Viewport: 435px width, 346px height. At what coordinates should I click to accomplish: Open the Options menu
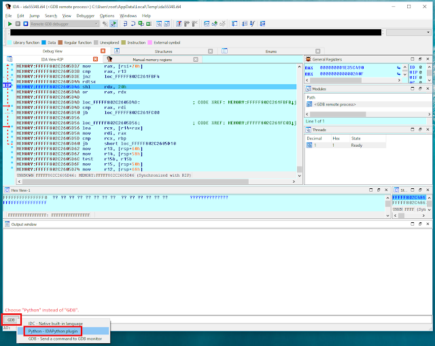click(107, 16)
